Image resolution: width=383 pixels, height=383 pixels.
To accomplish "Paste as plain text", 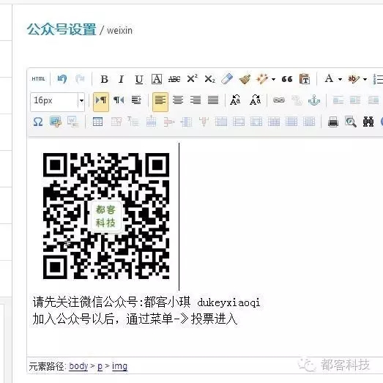I will [x=305, y=79].
